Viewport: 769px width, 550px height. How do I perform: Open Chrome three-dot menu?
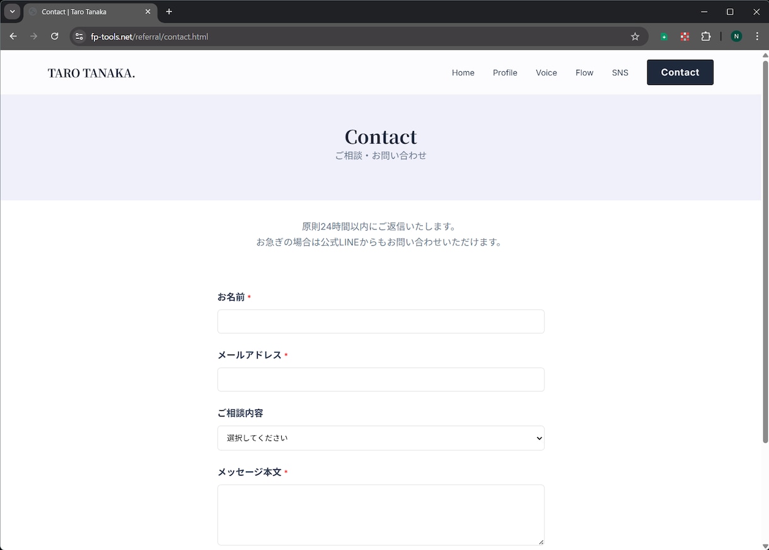(x=757, y=37)
